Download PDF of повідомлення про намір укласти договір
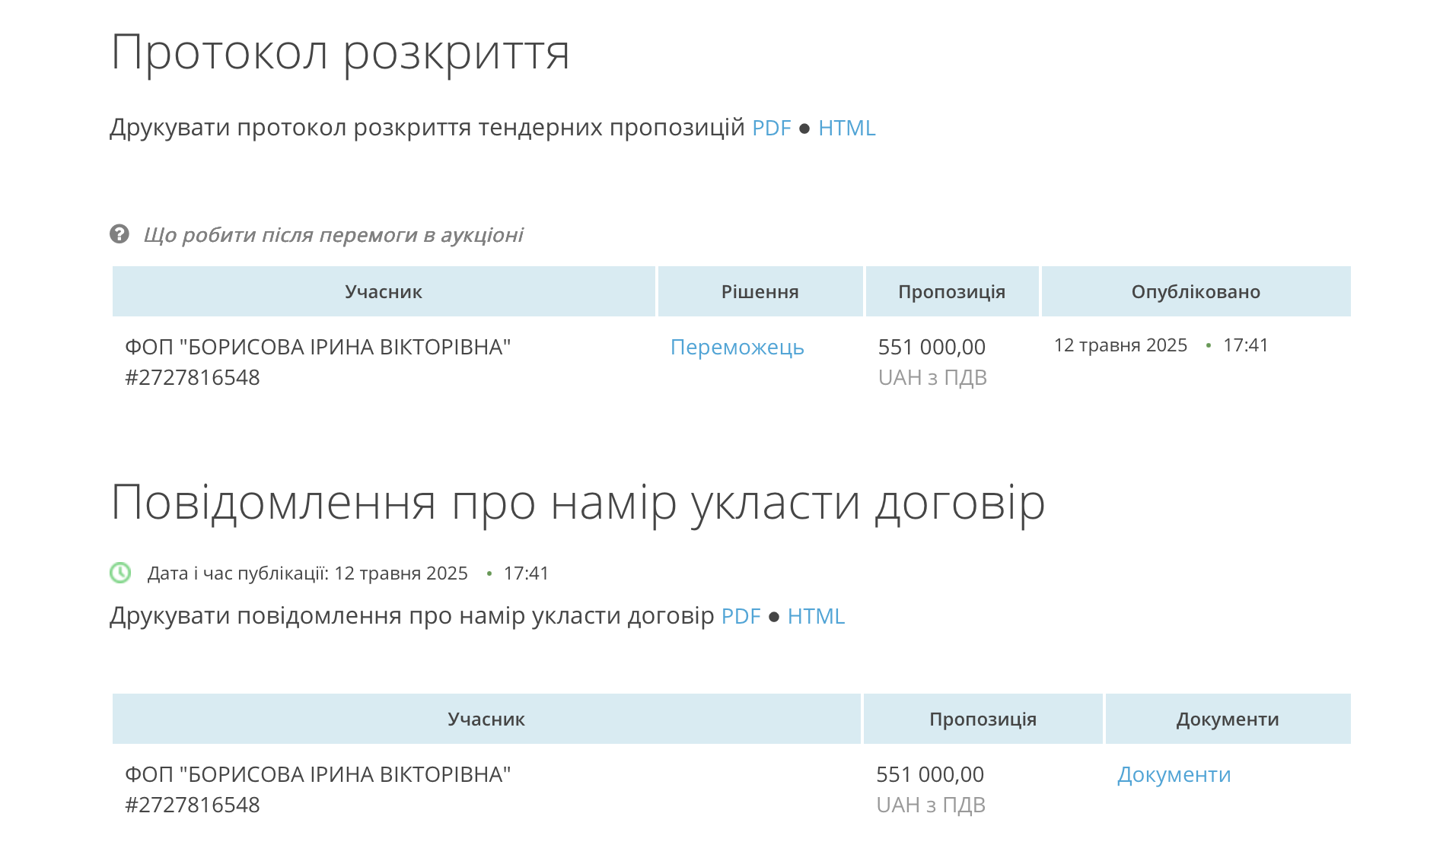This screenshot has height=864, width=1443. point(741,616)
